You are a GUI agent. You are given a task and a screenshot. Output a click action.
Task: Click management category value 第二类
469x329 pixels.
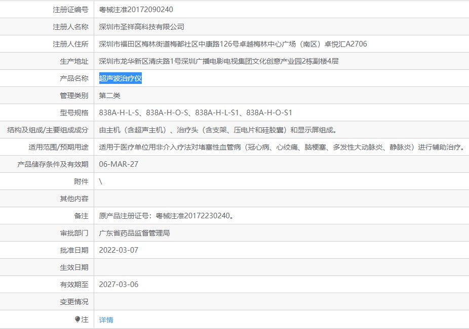110,96
